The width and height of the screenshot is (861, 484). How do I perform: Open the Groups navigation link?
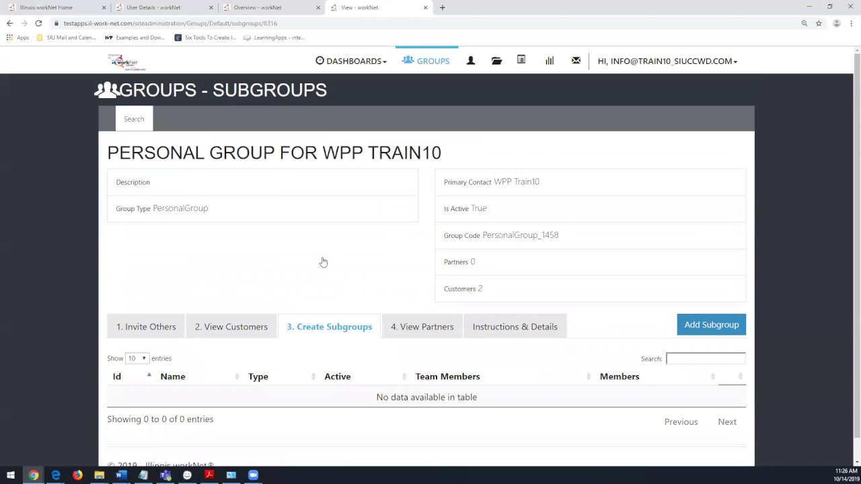pyautogui.click(x=426, y=61)
